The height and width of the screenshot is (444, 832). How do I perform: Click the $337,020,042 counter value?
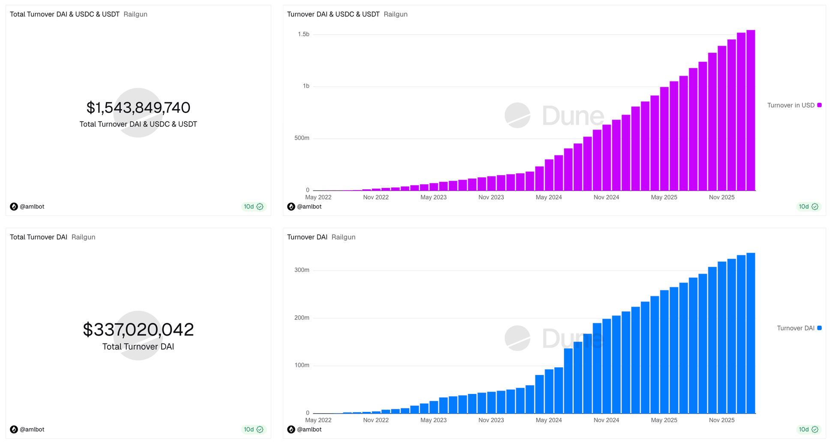(138, 330)
